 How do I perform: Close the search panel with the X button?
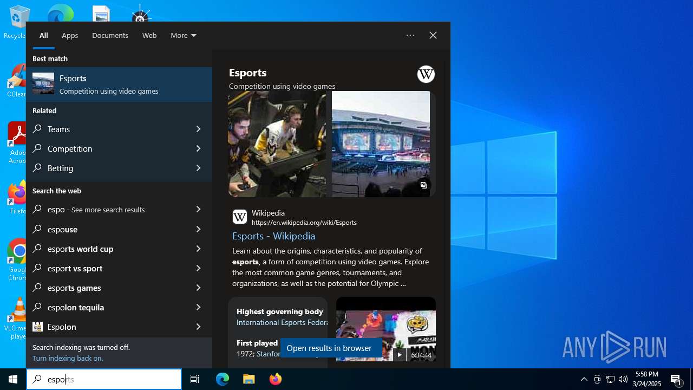[x=433, y=35]
